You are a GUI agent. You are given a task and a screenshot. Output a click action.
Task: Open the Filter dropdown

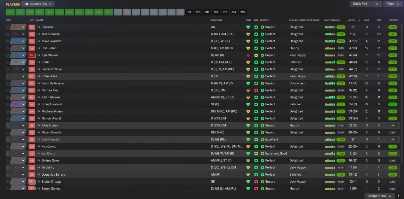coord(393,4)
